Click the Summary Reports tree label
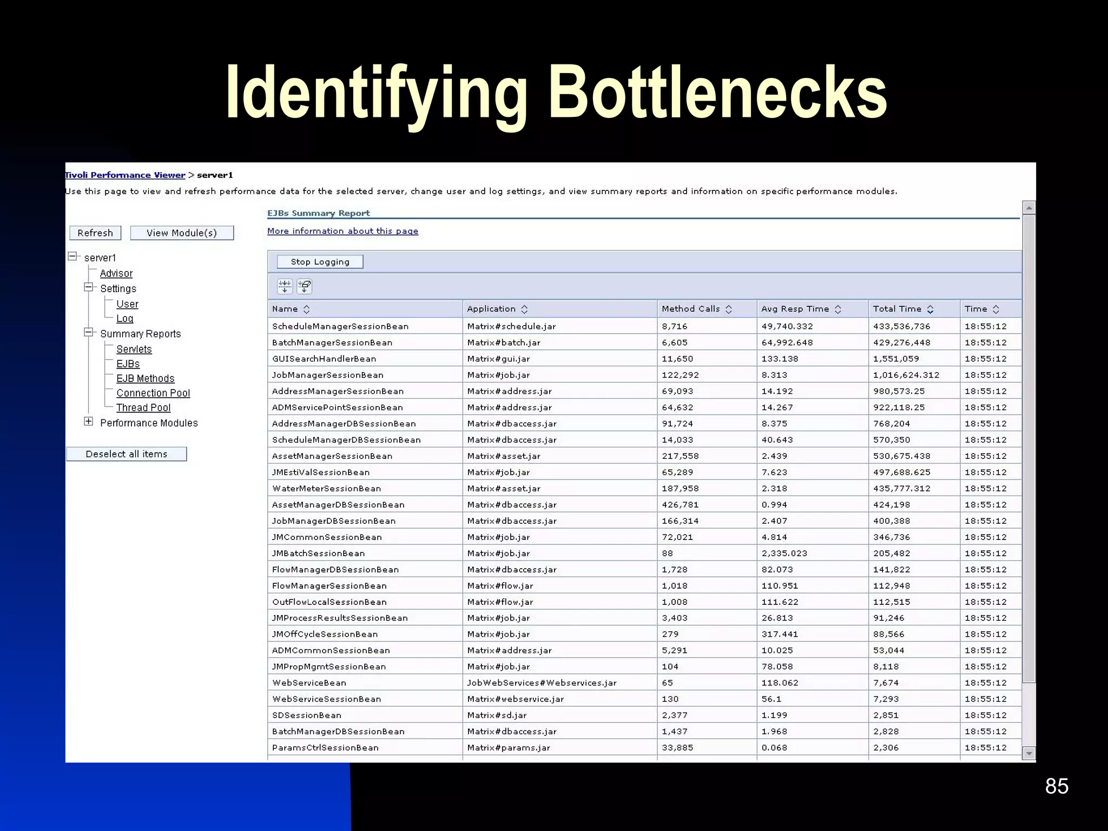 click(141, 334)
